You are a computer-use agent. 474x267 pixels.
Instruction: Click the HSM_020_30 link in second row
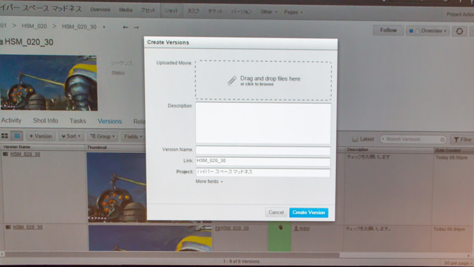(x=234, y=228)
